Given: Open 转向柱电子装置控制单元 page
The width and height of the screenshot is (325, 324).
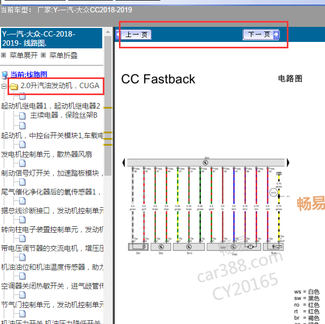Looking at the screenshot, I should click(x=52, y=229).
